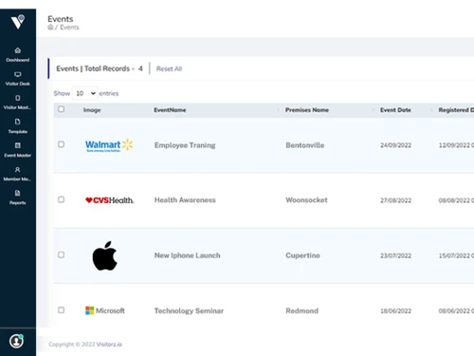Open the Template sidebar icon
Image resolution: width=474 pixels, height=356 pixels.
pyautogui.click(x=18, y=122)
